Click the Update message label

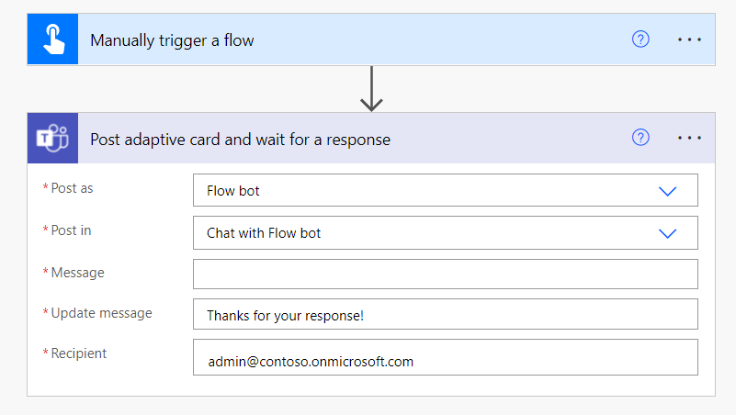point(101,313)
